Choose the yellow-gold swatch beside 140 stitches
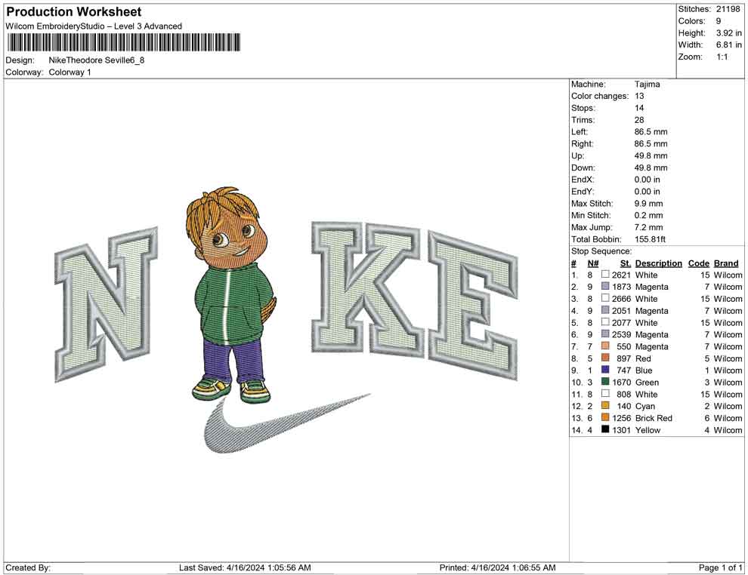 click(x=605, y=405)
